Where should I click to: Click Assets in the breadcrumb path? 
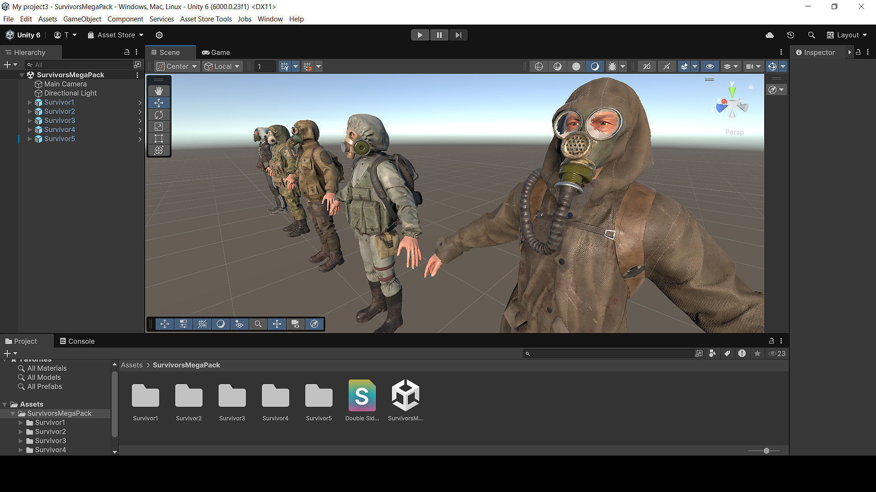(x=131, y=365)
